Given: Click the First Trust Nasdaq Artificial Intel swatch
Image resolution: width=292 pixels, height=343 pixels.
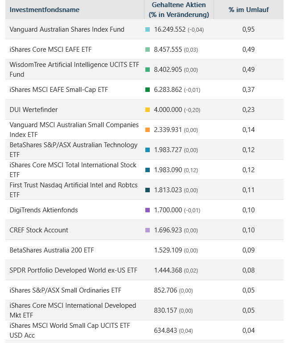Looking at the screenshot, I should pos(148,190).
